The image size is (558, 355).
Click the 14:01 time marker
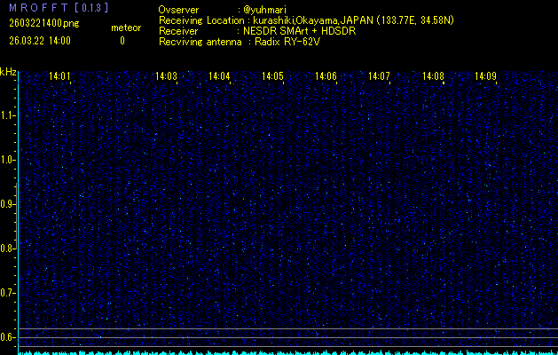click(60, 77)
